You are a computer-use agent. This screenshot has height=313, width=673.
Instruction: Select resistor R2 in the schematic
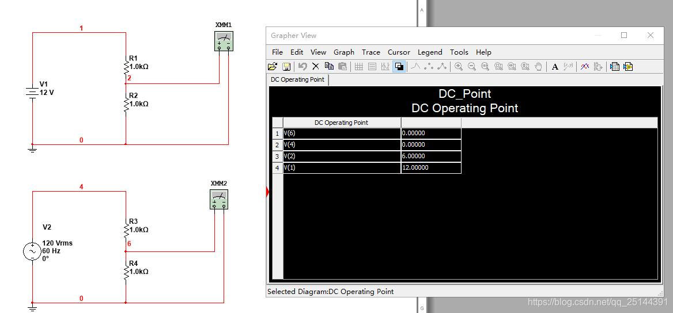[126, 104]
